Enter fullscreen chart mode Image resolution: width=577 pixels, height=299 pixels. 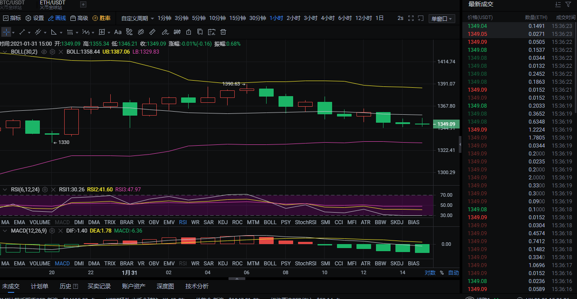point(410,18)
